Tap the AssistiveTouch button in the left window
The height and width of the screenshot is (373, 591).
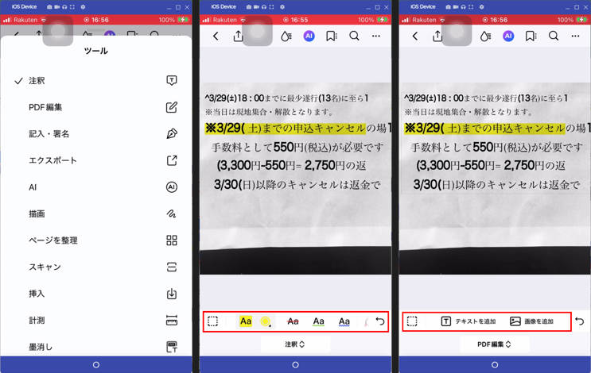coord(57,32)
